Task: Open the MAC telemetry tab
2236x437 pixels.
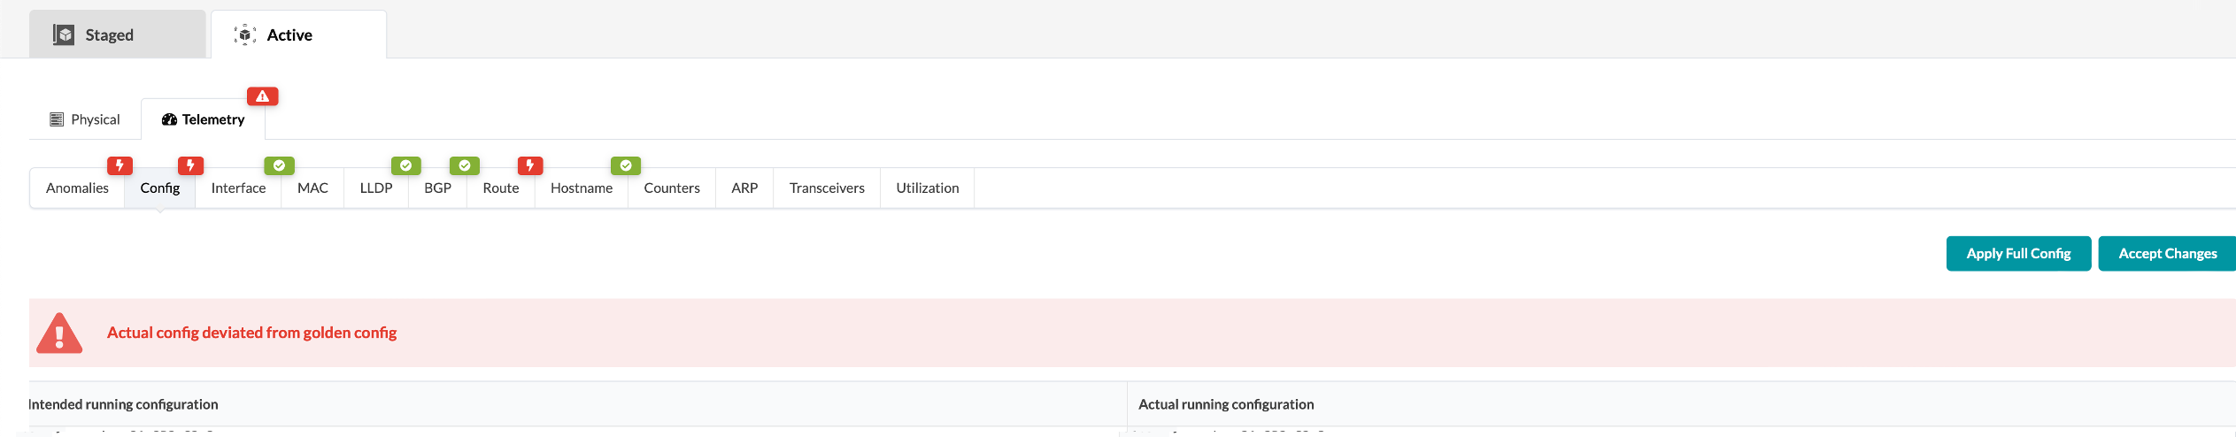Action: coord(312,188)
